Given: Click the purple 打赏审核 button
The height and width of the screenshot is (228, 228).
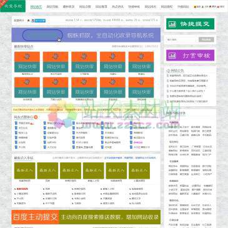Looking at the screenshot, I should (x=190, y=56).
